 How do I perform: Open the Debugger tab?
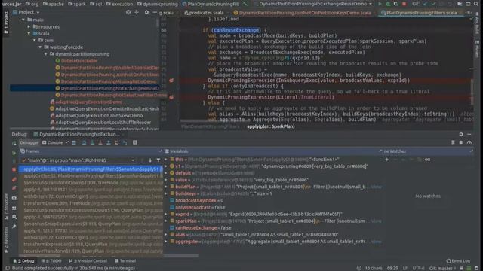coord(29,142)
